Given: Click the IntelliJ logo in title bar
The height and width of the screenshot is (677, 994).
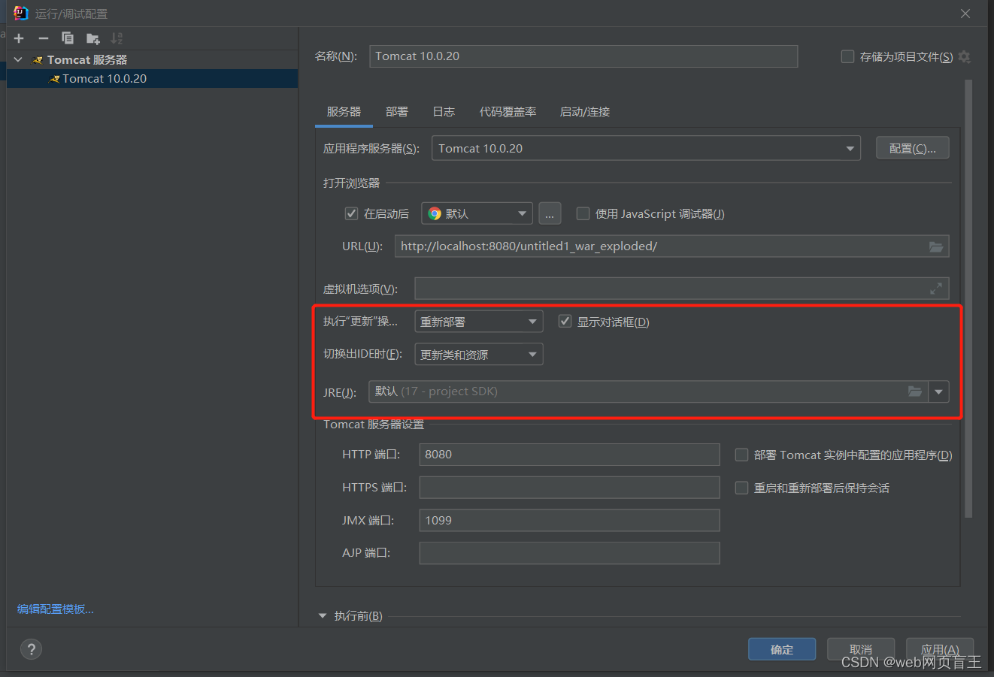Looking at the screenshot, I should [x=20, y=14].
